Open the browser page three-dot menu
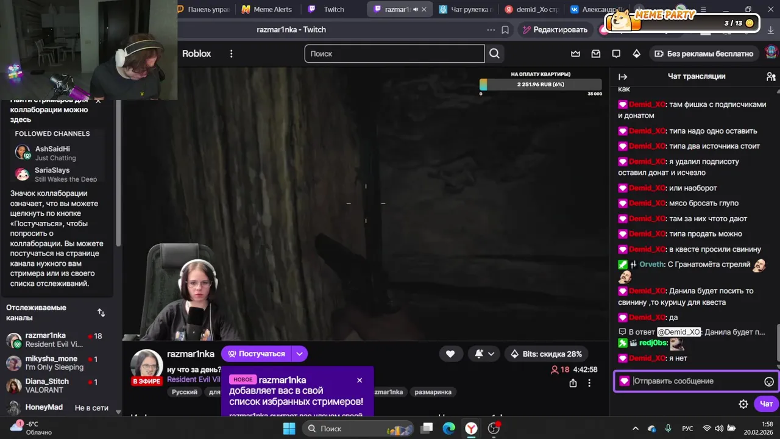780x439 pixels. pyautogui.click(x=491, y=30)
